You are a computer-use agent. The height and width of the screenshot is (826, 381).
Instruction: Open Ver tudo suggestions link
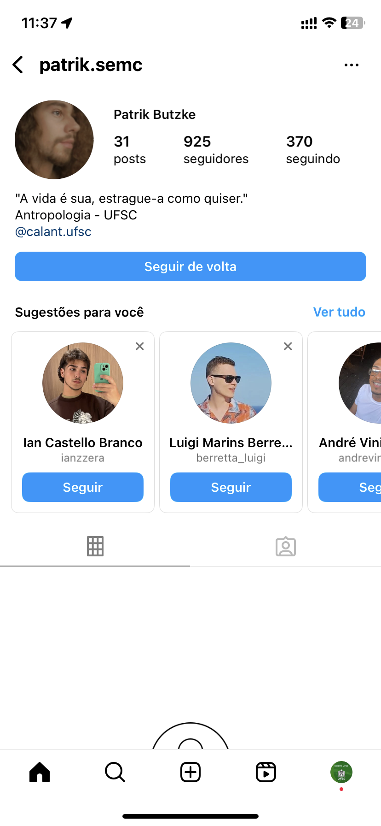click(x=339, y=312)
